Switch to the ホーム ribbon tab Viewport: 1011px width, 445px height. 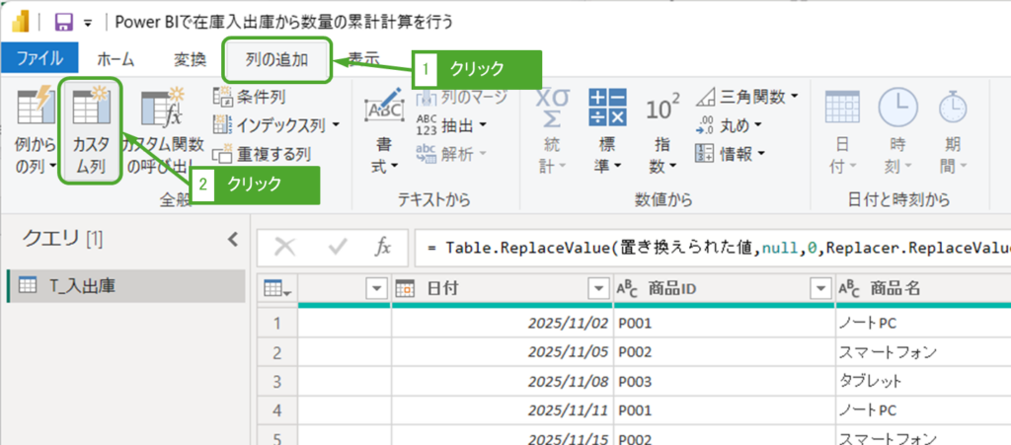pyautogui.click(x=116, y=59)
